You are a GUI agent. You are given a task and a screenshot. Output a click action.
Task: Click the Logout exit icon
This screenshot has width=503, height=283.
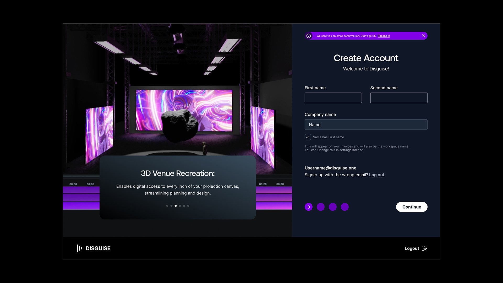click(x=424, y=248)
